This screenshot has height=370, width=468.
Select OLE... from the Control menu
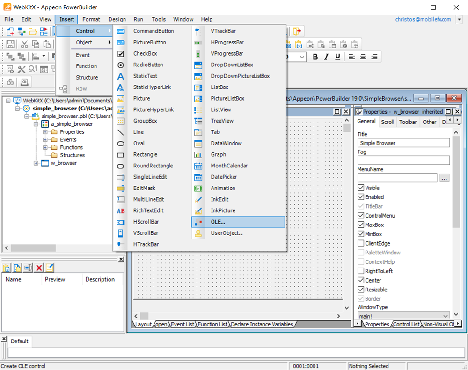coord(238,222)
